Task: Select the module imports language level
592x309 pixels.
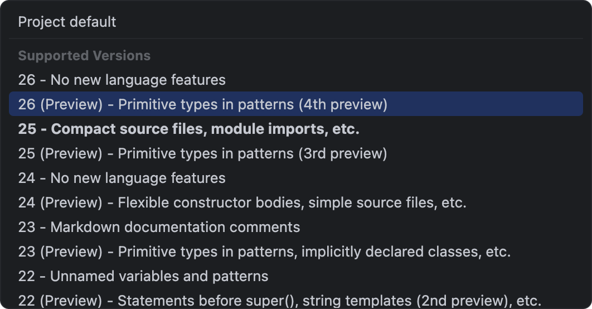Action: click(188, 129)
